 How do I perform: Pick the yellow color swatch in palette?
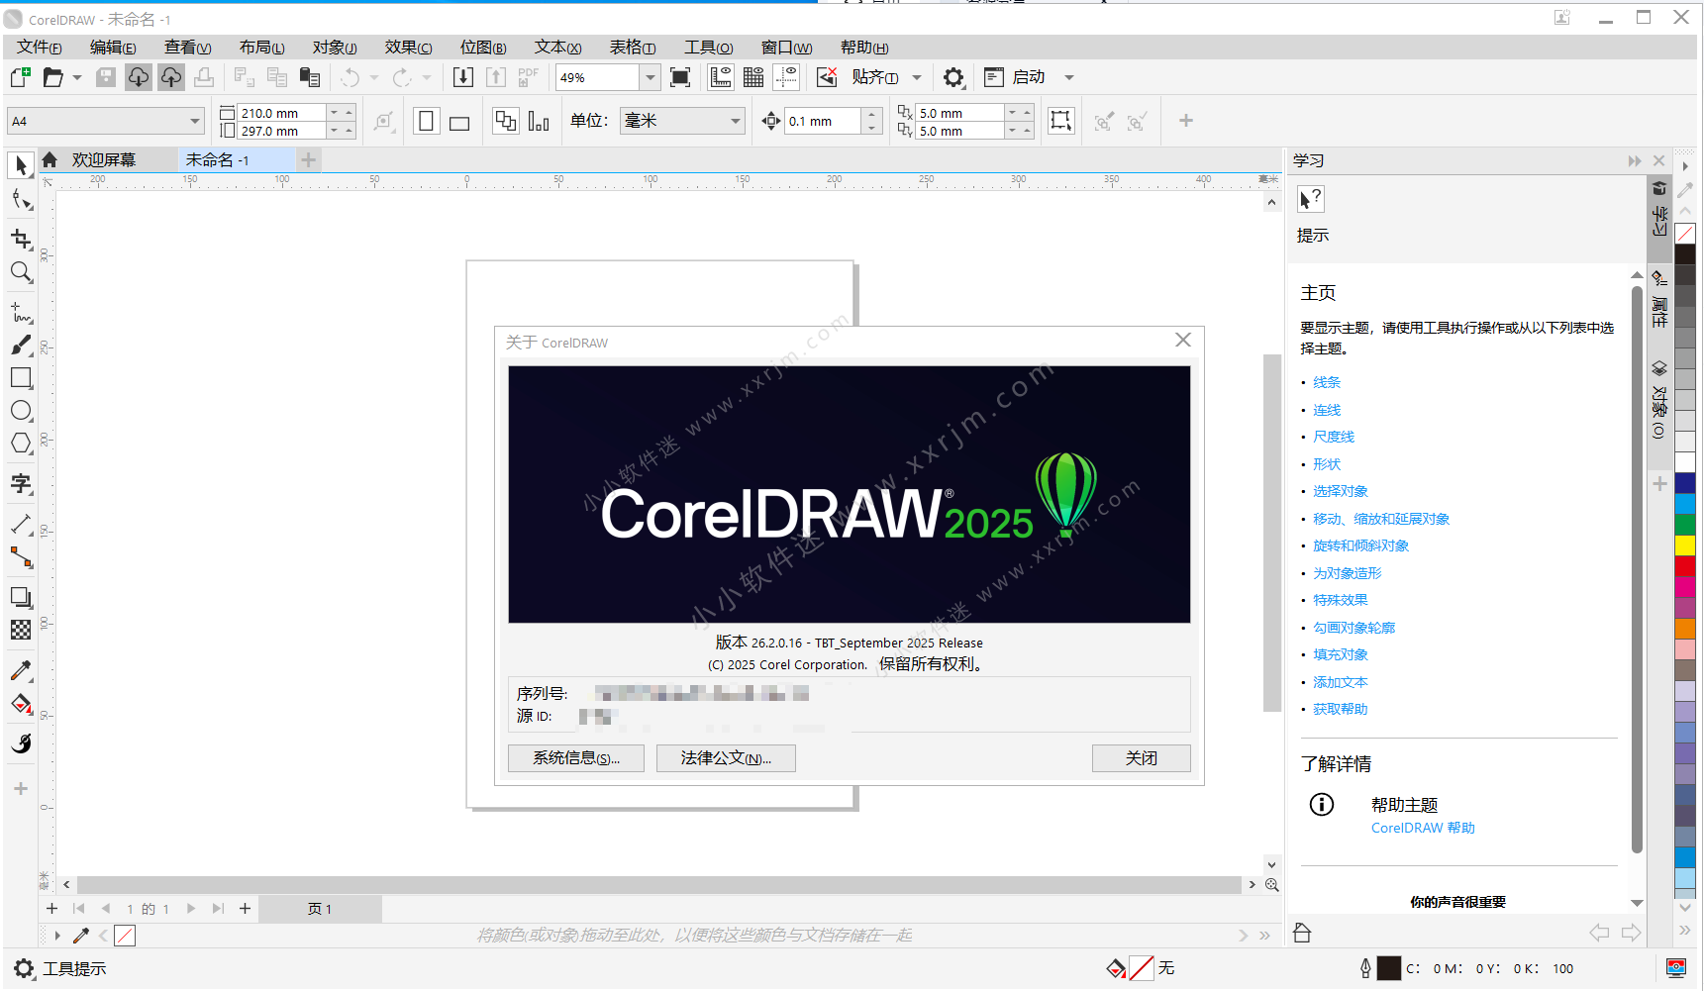click(1684, 545)
